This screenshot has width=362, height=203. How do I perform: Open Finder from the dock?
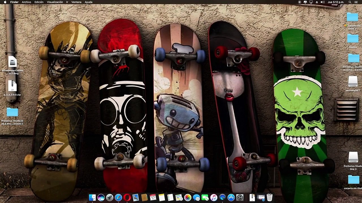[92, 198]
